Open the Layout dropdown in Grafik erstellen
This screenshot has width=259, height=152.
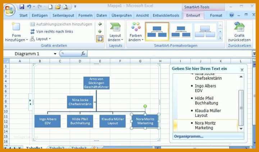[40, 39]
